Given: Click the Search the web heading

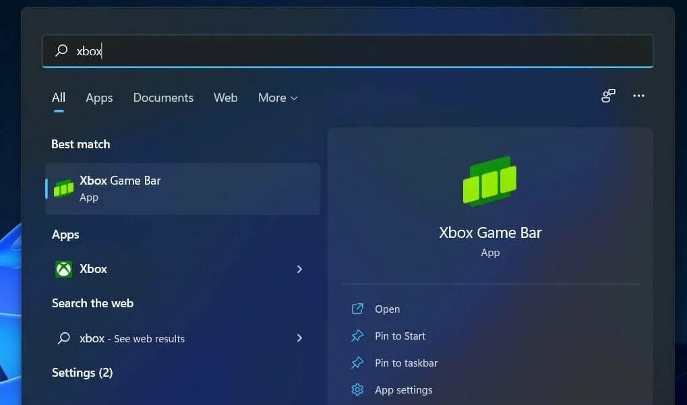Looking at the screenshot, I should tap(92, 303).
